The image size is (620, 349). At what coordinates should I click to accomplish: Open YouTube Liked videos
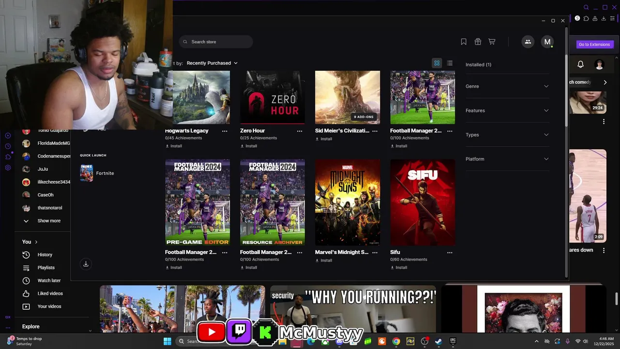coord(50,294)
